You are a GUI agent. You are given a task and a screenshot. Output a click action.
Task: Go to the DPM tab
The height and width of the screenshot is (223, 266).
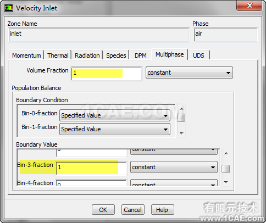click(141, 55)
